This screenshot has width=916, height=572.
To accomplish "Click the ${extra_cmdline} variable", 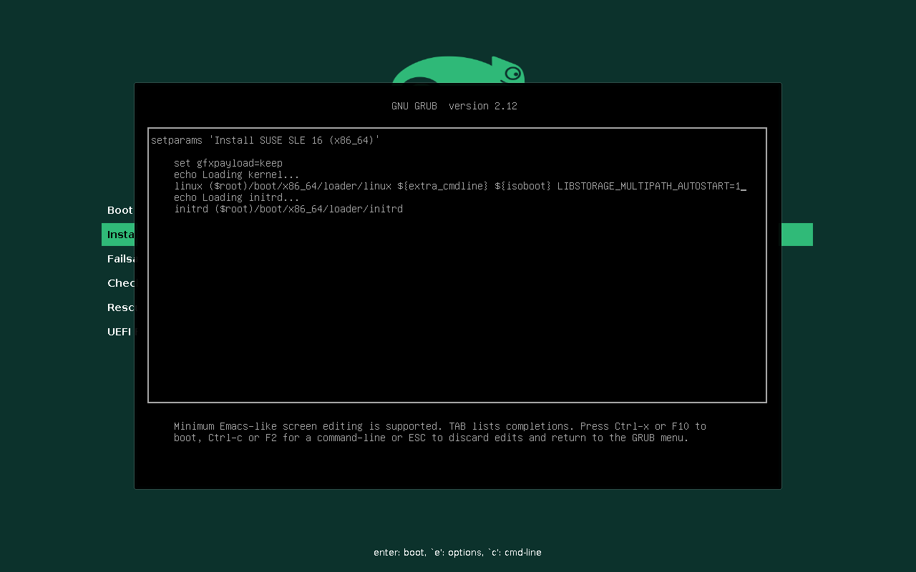I will 442,186.
